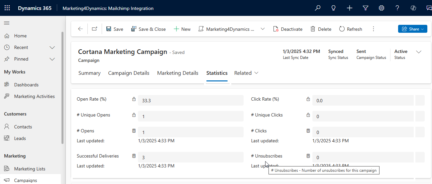
Task: Click the advanced filter funnel icon
Action: (x=366, y=8)
